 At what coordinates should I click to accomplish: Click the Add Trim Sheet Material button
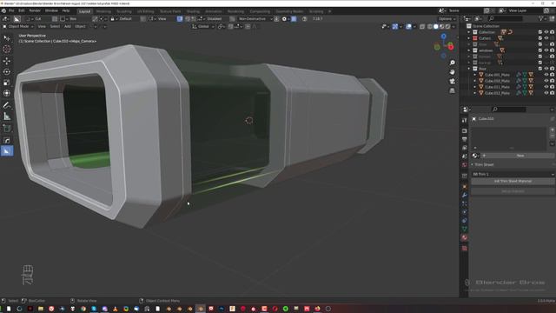pyautogui.click(x=513, y=181)
